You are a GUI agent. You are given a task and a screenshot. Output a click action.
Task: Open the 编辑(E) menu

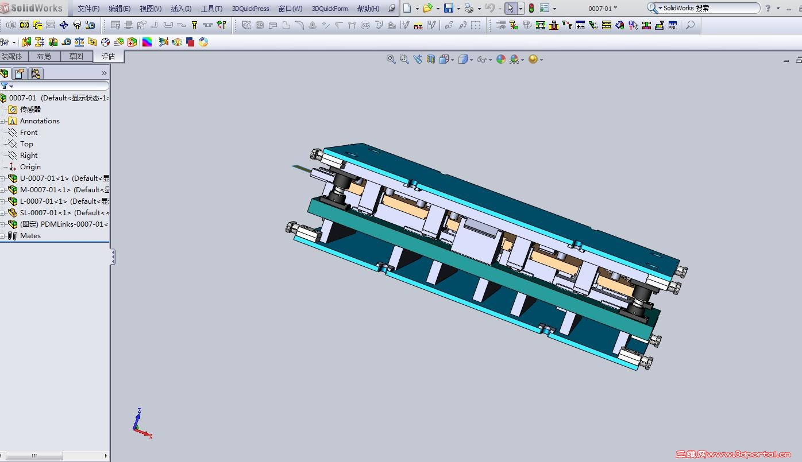[x=119, y=9]
